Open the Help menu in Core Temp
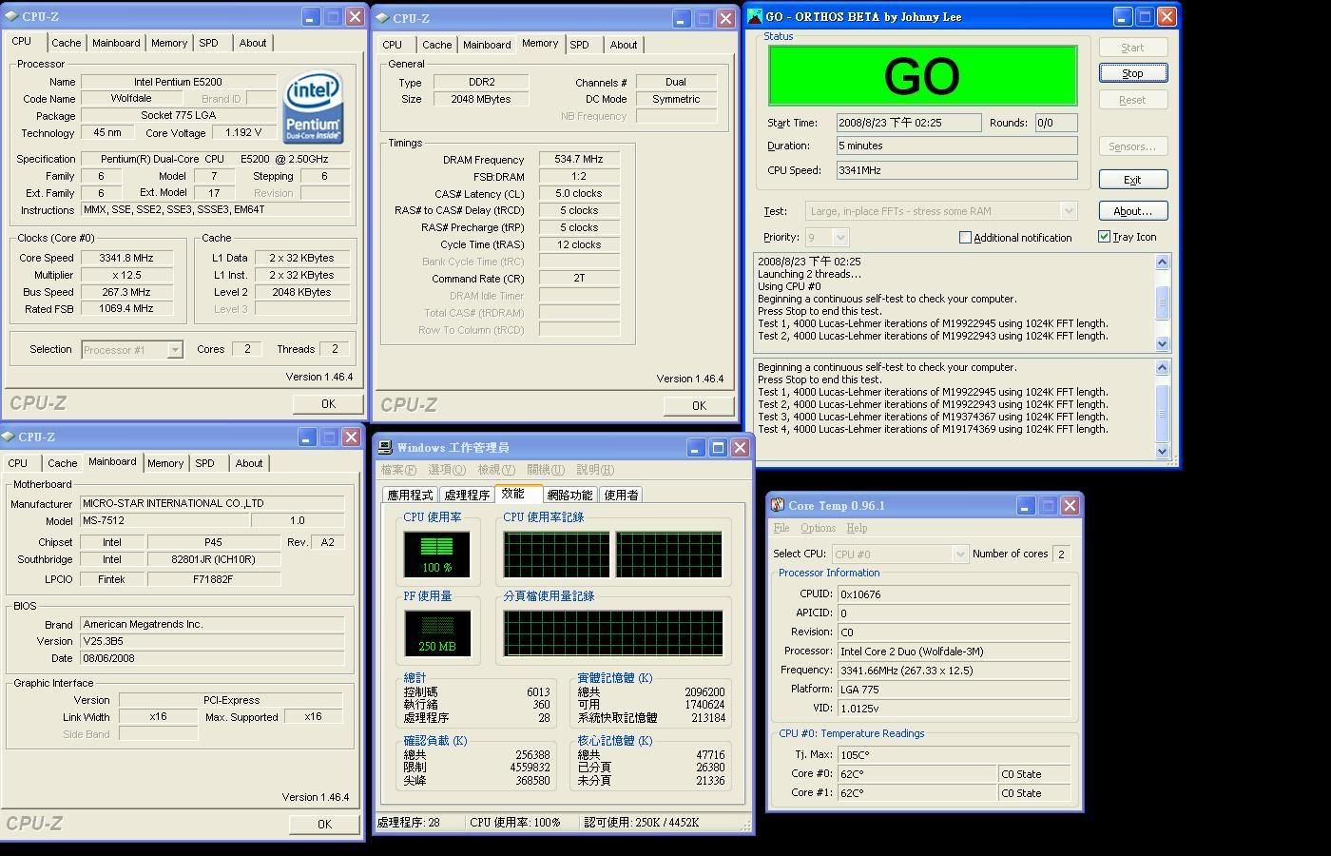 pos(857,528)
